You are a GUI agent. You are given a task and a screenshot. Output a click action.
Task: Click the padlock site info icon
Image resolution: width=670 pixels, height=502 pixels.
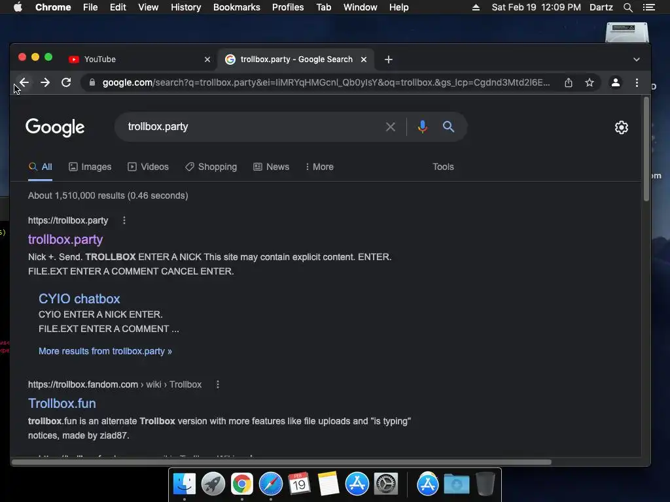pyautogui.click(x=92, y=82)
